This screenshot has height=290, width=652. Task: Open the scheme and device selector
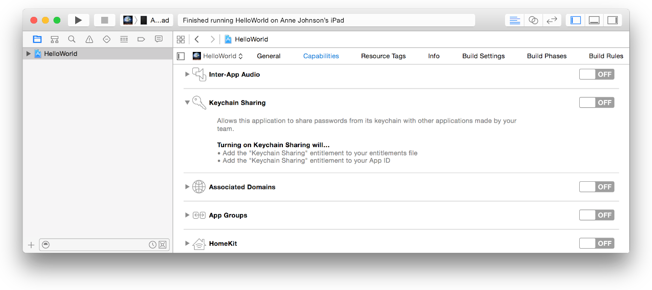click(146, 20)
